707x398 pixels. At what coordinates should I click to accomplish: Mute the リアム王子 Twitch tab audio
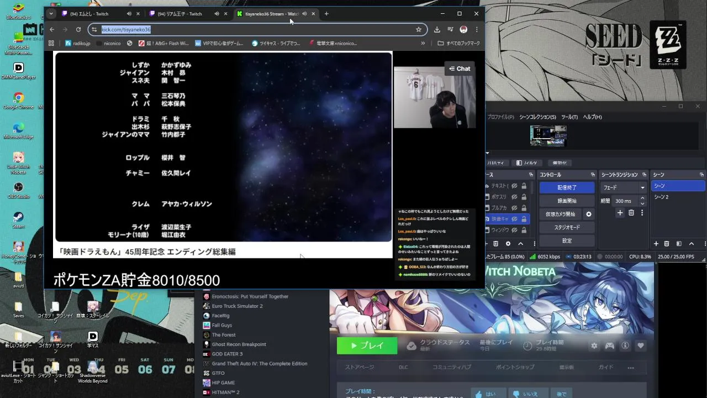coord(217,13)
